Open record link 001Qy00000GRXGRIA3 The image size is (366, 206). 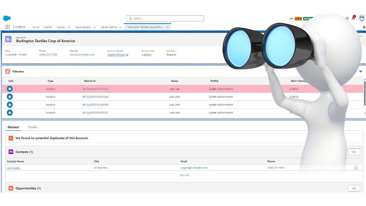pos(95,89)
